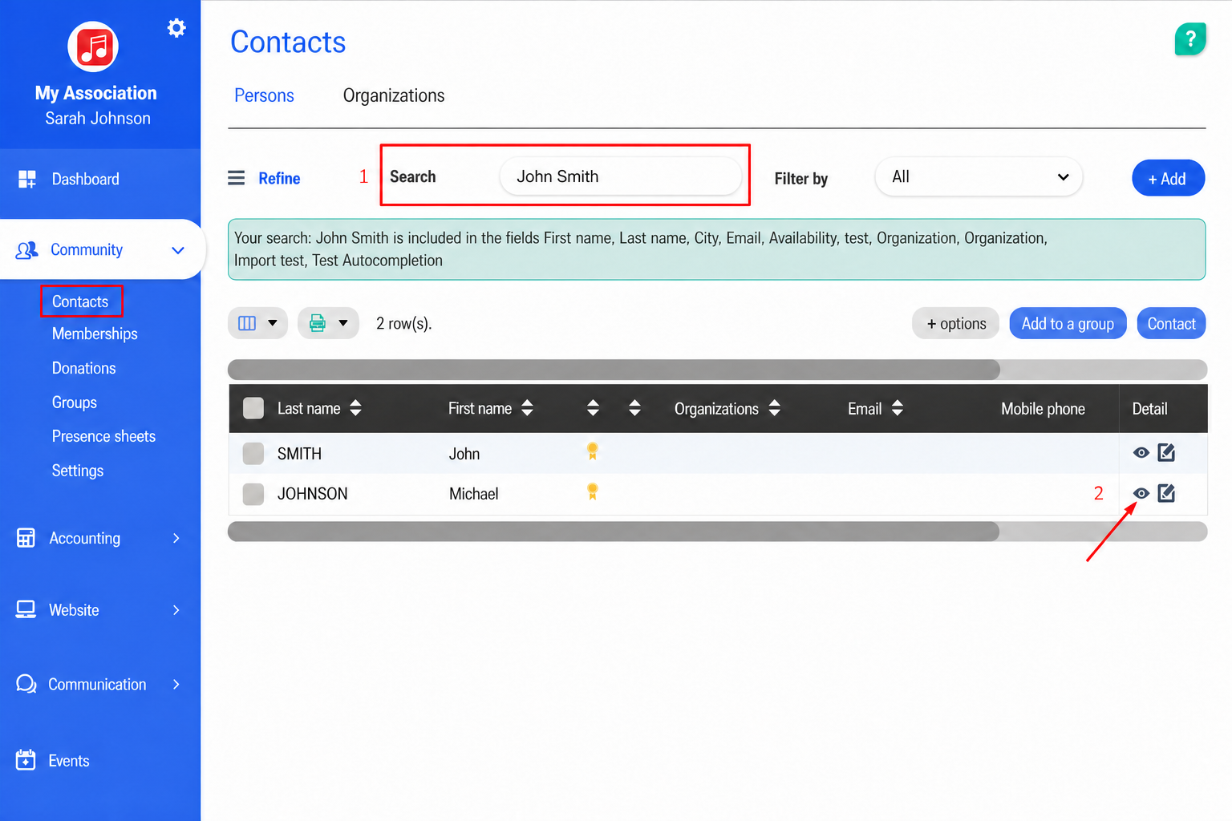The image size is (1232, 821).
Task: Open the Filter by All dropdown
Action: click(x=979, y=177)
